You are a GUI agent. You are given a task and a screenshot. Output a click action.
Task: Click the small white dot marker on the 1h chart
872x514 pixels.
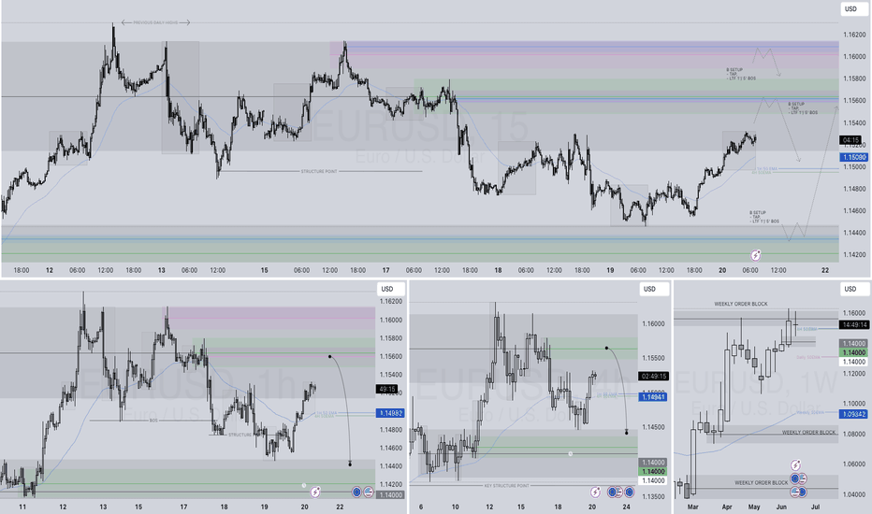(304, 485)
